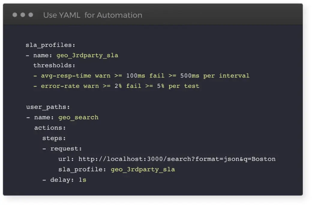Image resolution: width=312 pixels, height=205 pixels.
Task: Select the actions key line
Action: pos(50,128)
